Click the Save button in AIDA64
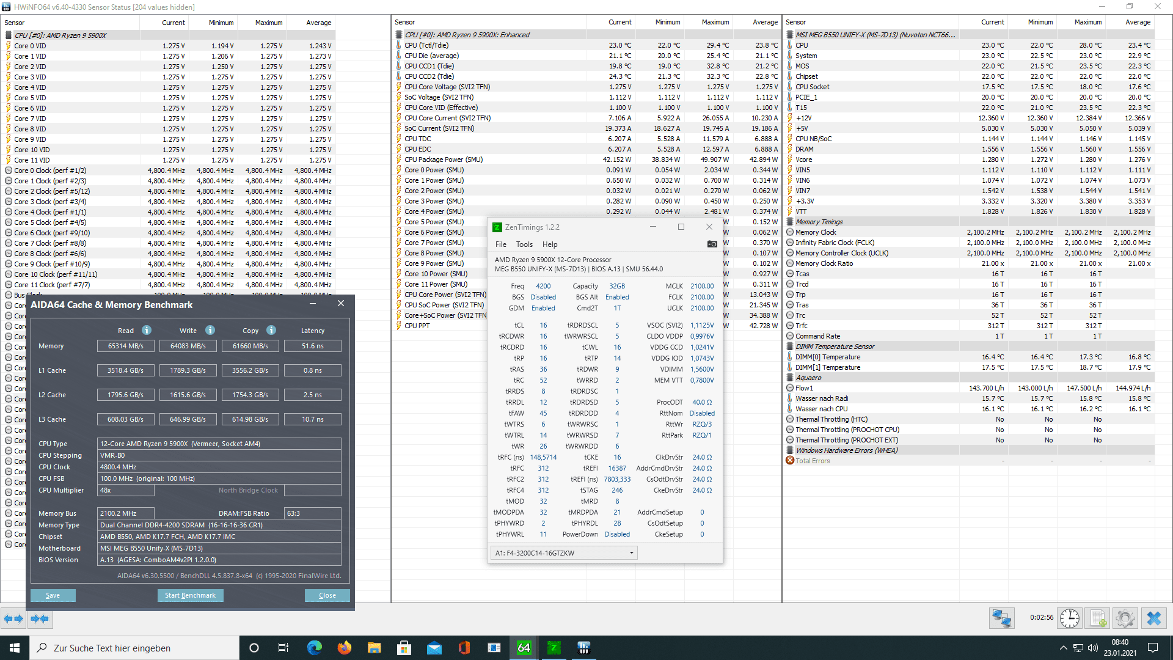This screenshot has width=1173, height=660. pos(53,595)
